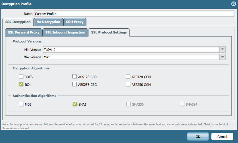Enable the 3DES encryption checkbox

pos(21,77)
